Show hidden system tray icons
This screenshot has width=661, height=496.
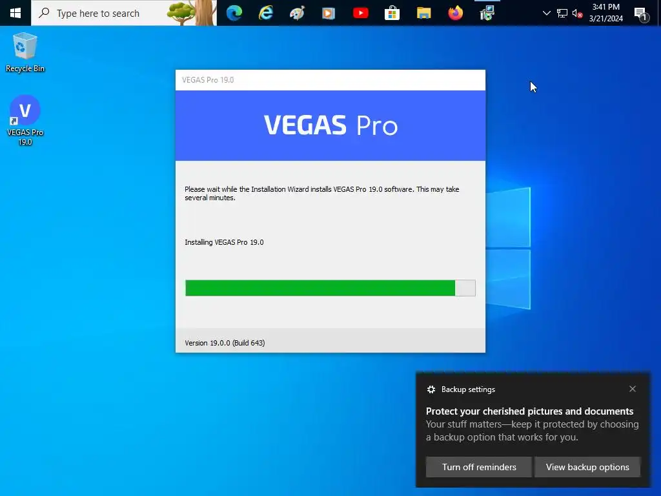546,13
